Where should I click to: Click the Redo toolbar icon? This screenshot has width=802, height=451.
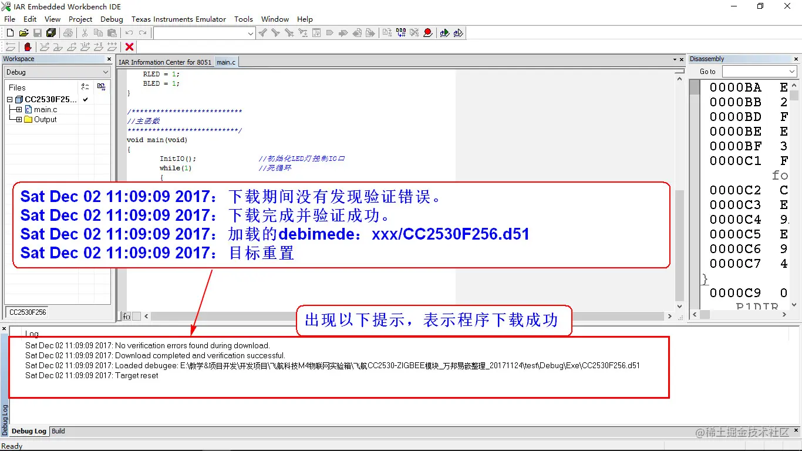143,33
